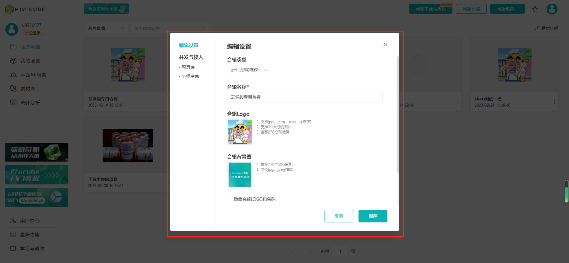Expand the 合辑类型 dropdown
The height and width of the screenshot is (263, 569).
click(x=249, y=70)
